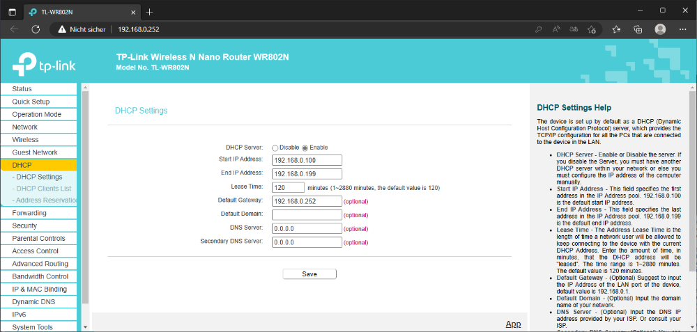
Task: Open the IPv6 menu
Action: 38,314
